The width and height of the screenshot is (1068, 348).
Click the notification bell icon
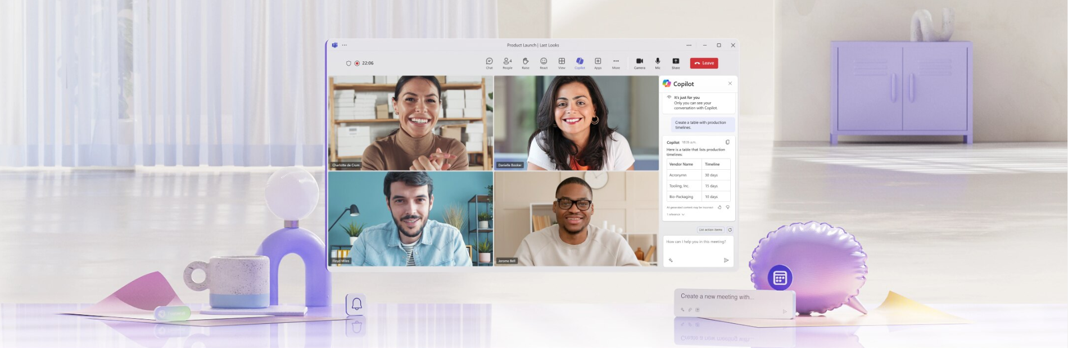tap(356, 304)
